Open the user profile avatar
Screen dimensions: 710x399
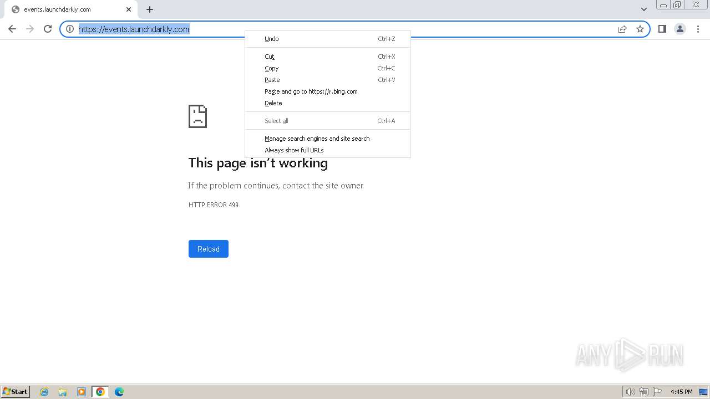(680, 29)
